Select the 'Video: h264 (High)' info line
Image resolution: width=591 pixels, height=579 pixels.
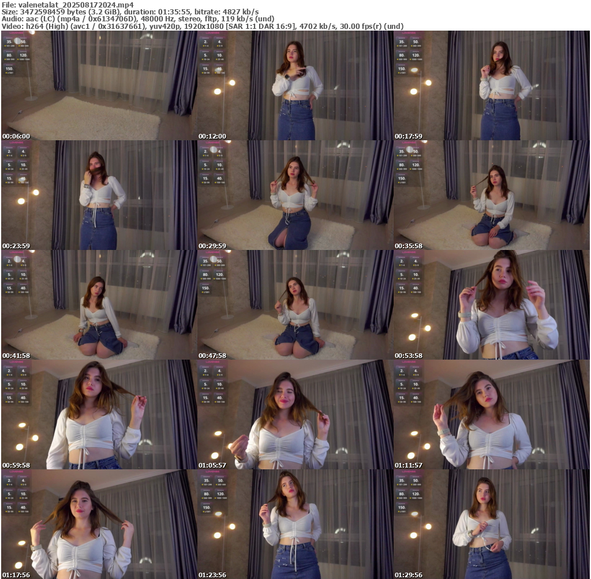pos(203,27)
